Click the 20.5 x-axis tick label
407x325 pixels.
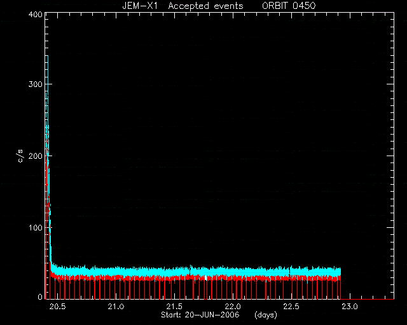[57, 307]
